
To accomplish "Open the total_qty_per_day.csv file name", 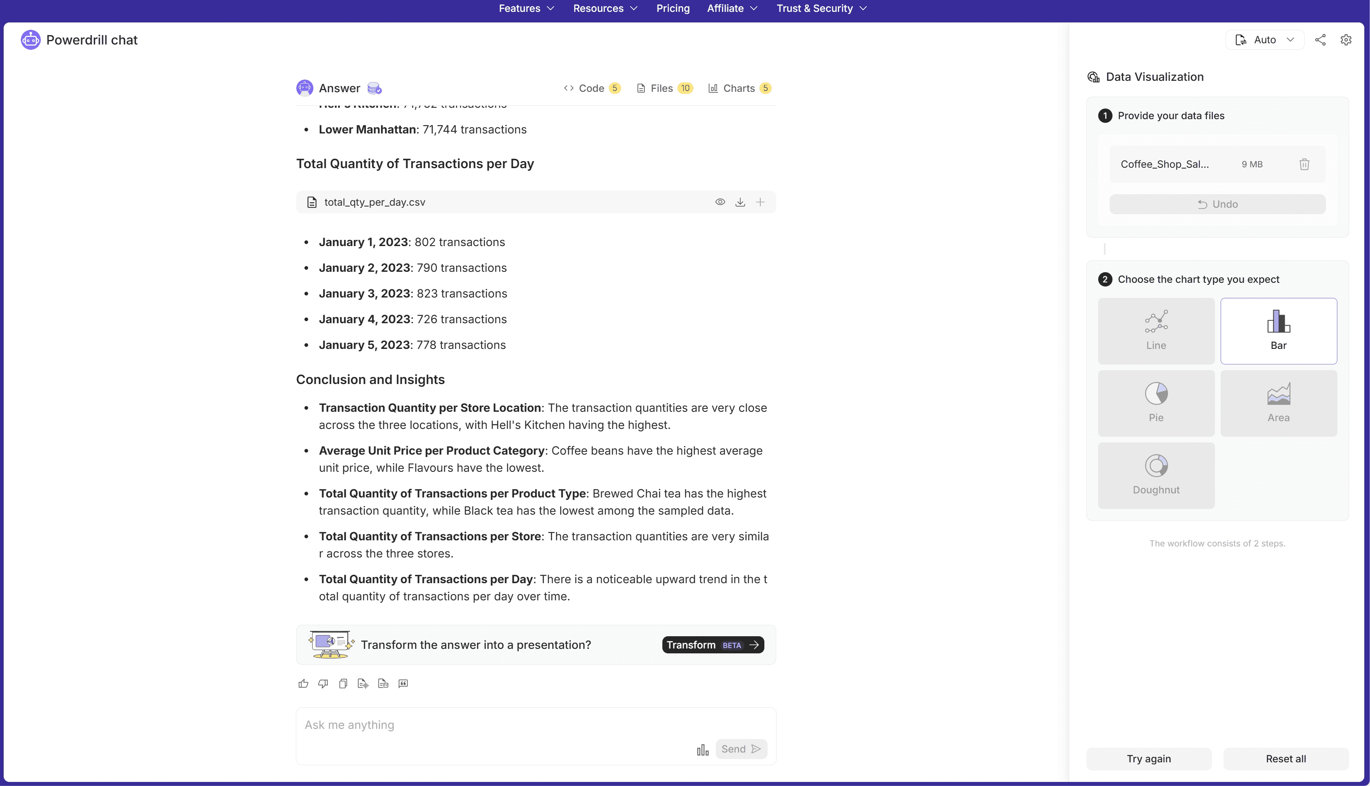I will [x=375, y=202].
